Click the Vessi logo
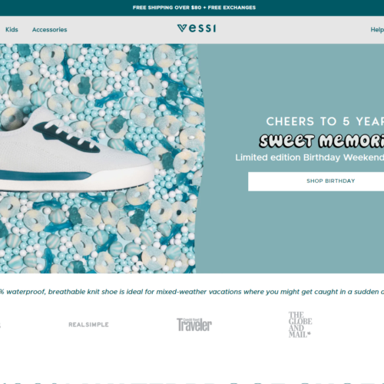 click(x=197, y=28)
